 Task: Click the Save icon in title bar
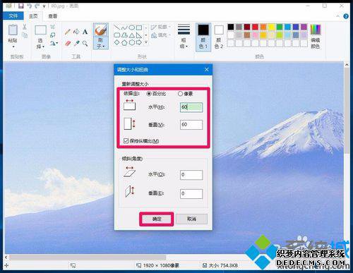pos(21,6)
